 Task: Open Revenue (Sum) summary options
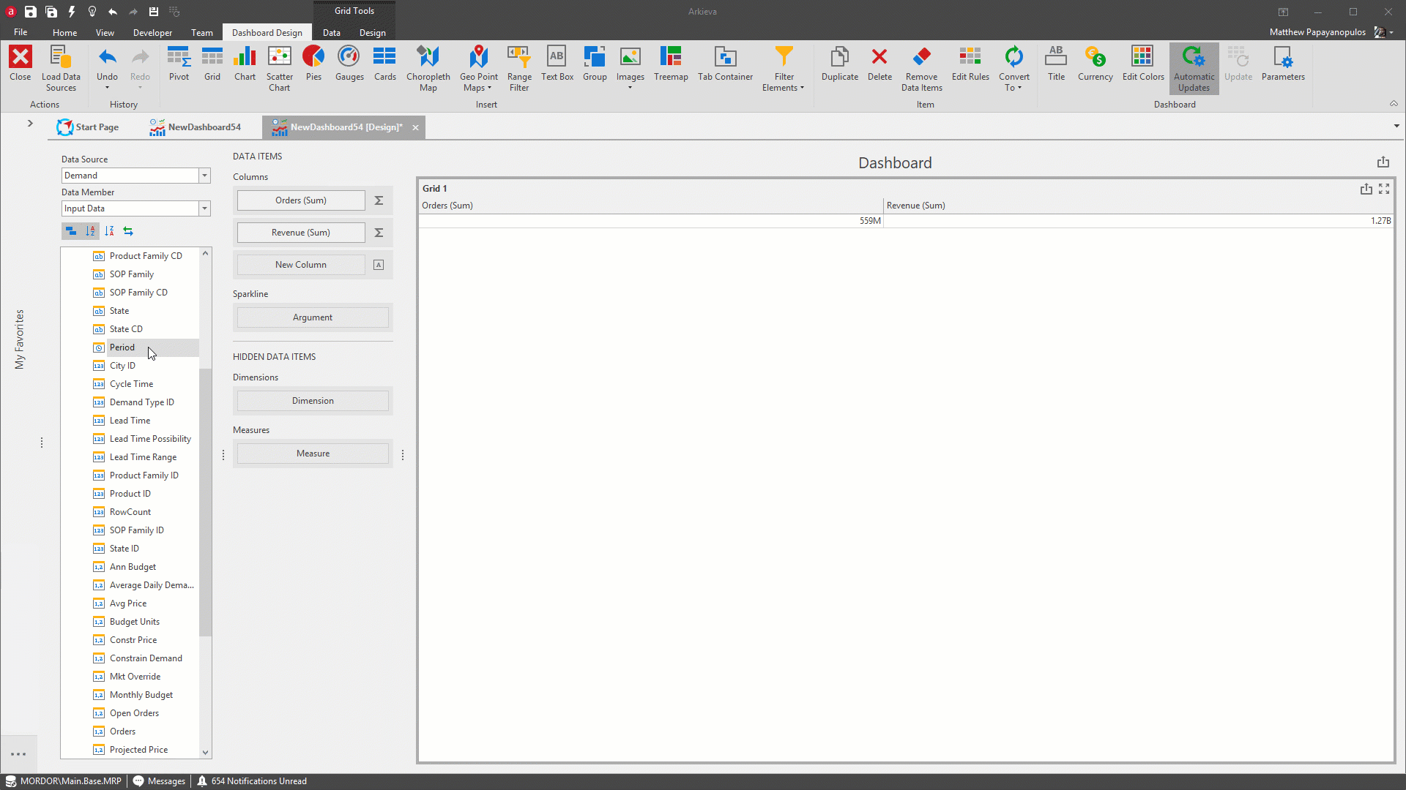coord(379,233)
